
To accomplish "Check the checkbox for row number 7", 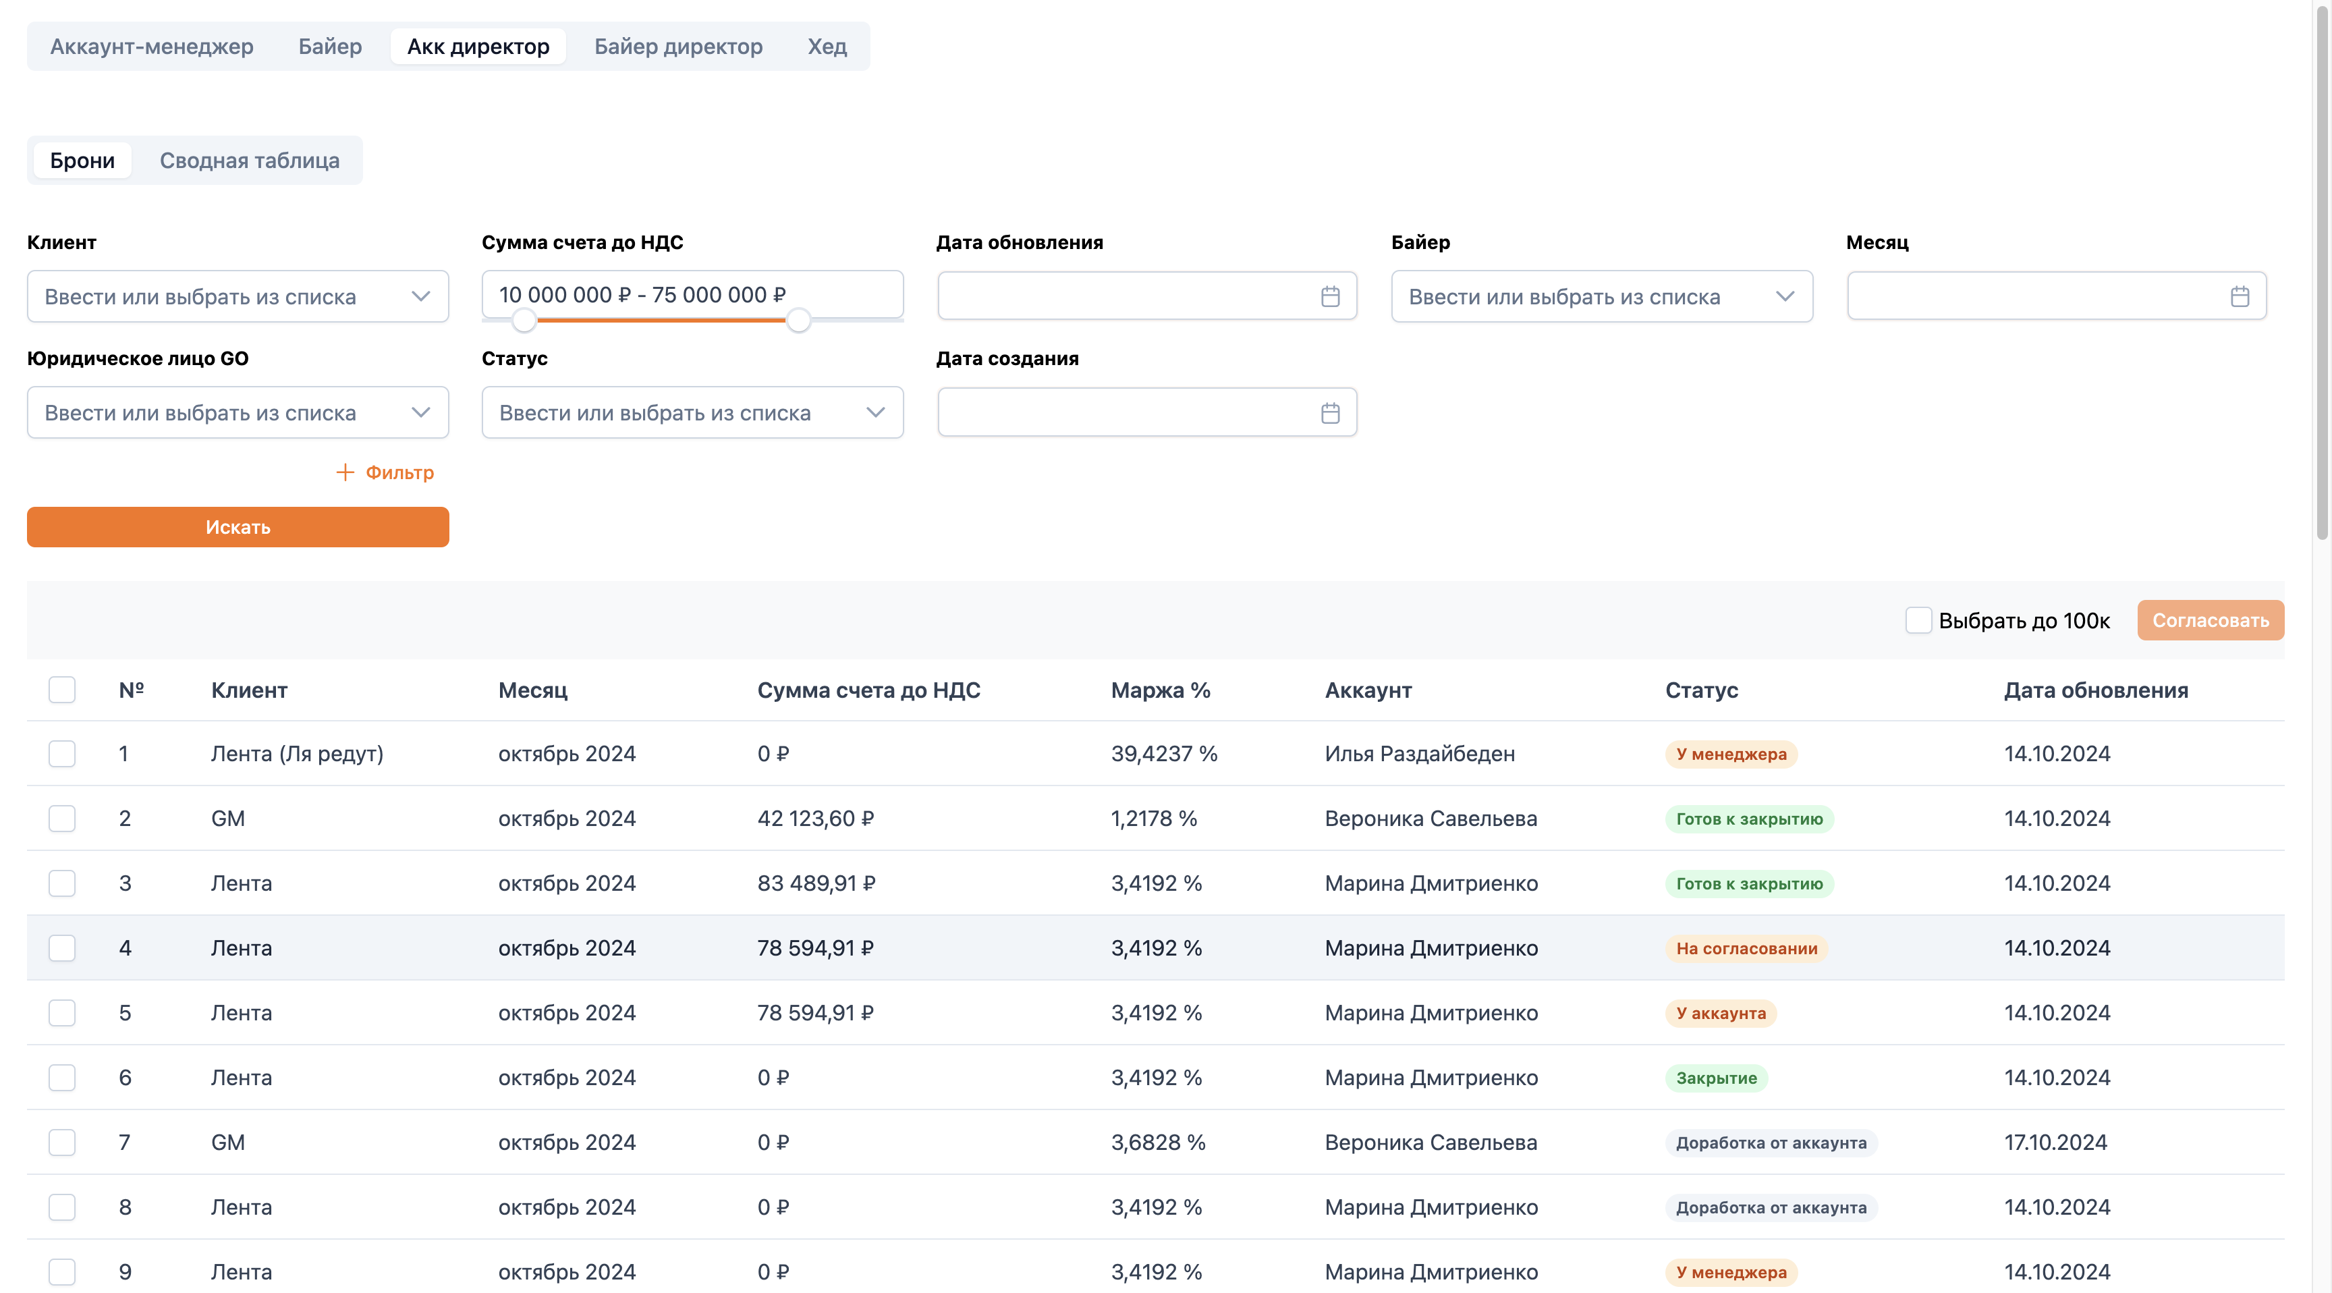I will pyautogui.click(x=61, y=1143).
